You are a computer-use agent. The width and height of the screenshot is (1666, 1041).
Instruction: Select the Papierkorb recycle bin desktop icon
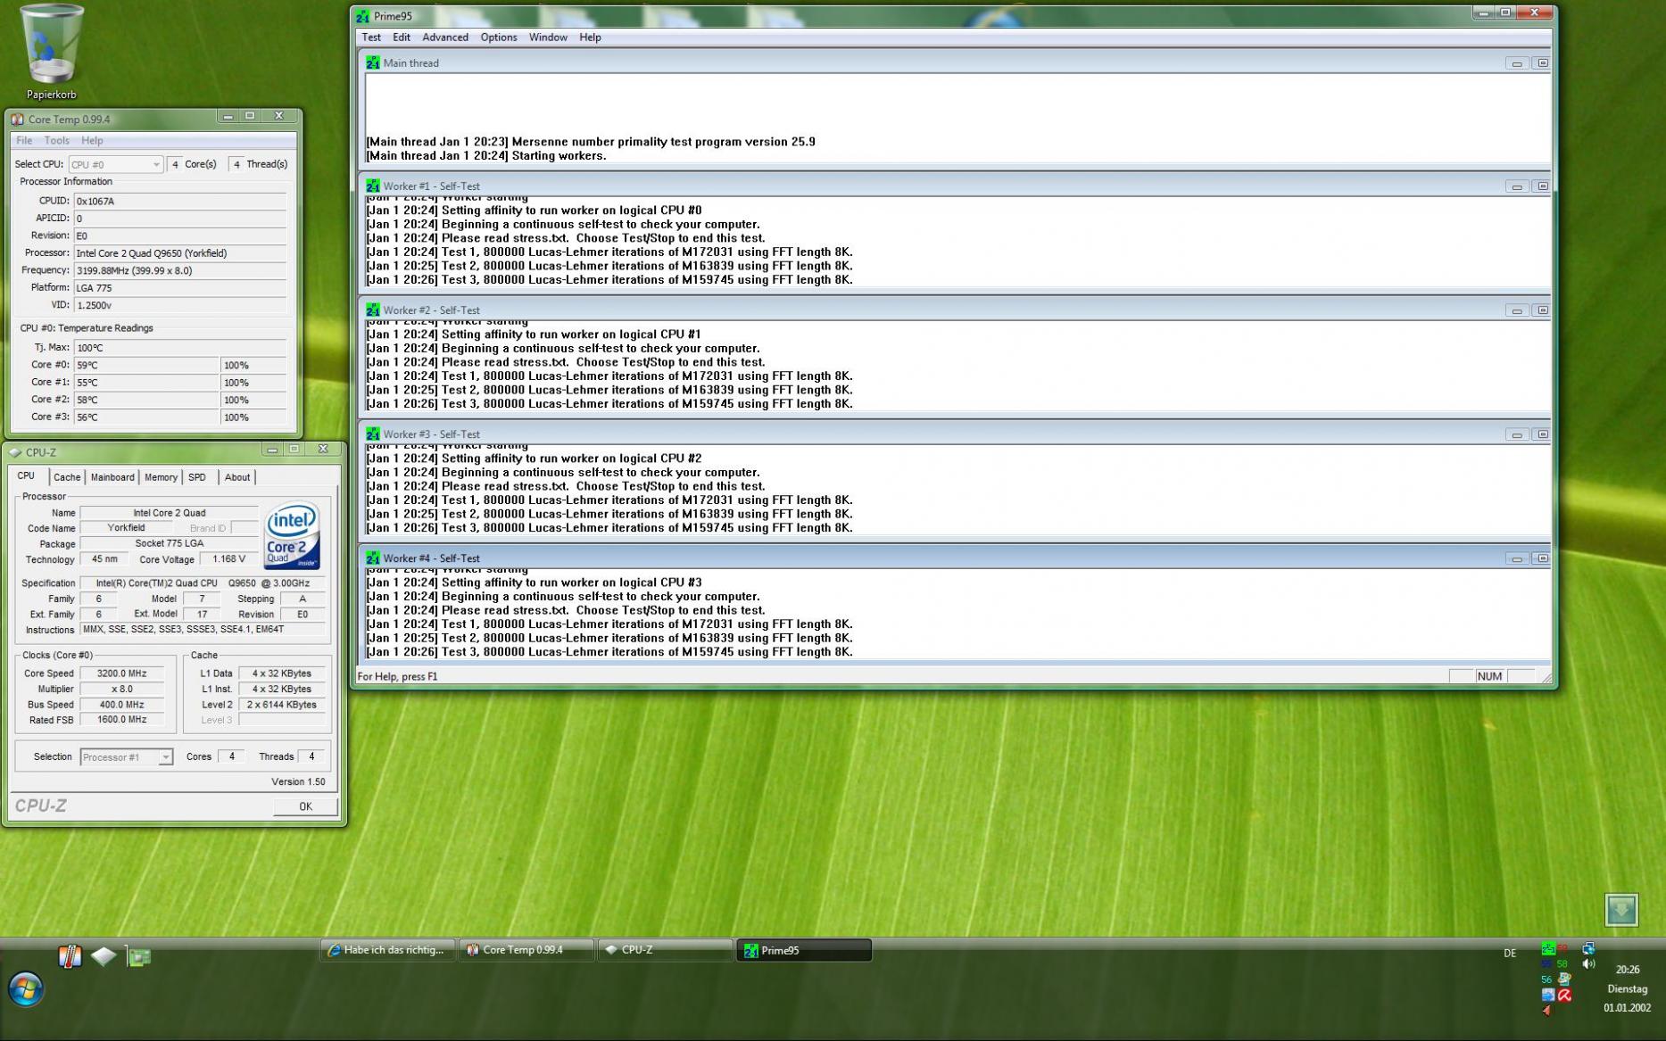click(52, 52)
